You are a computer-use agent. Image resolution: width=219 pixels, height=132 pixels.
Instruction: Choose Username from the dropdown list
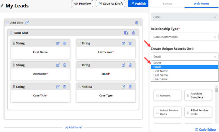click(x=160, y=79)
